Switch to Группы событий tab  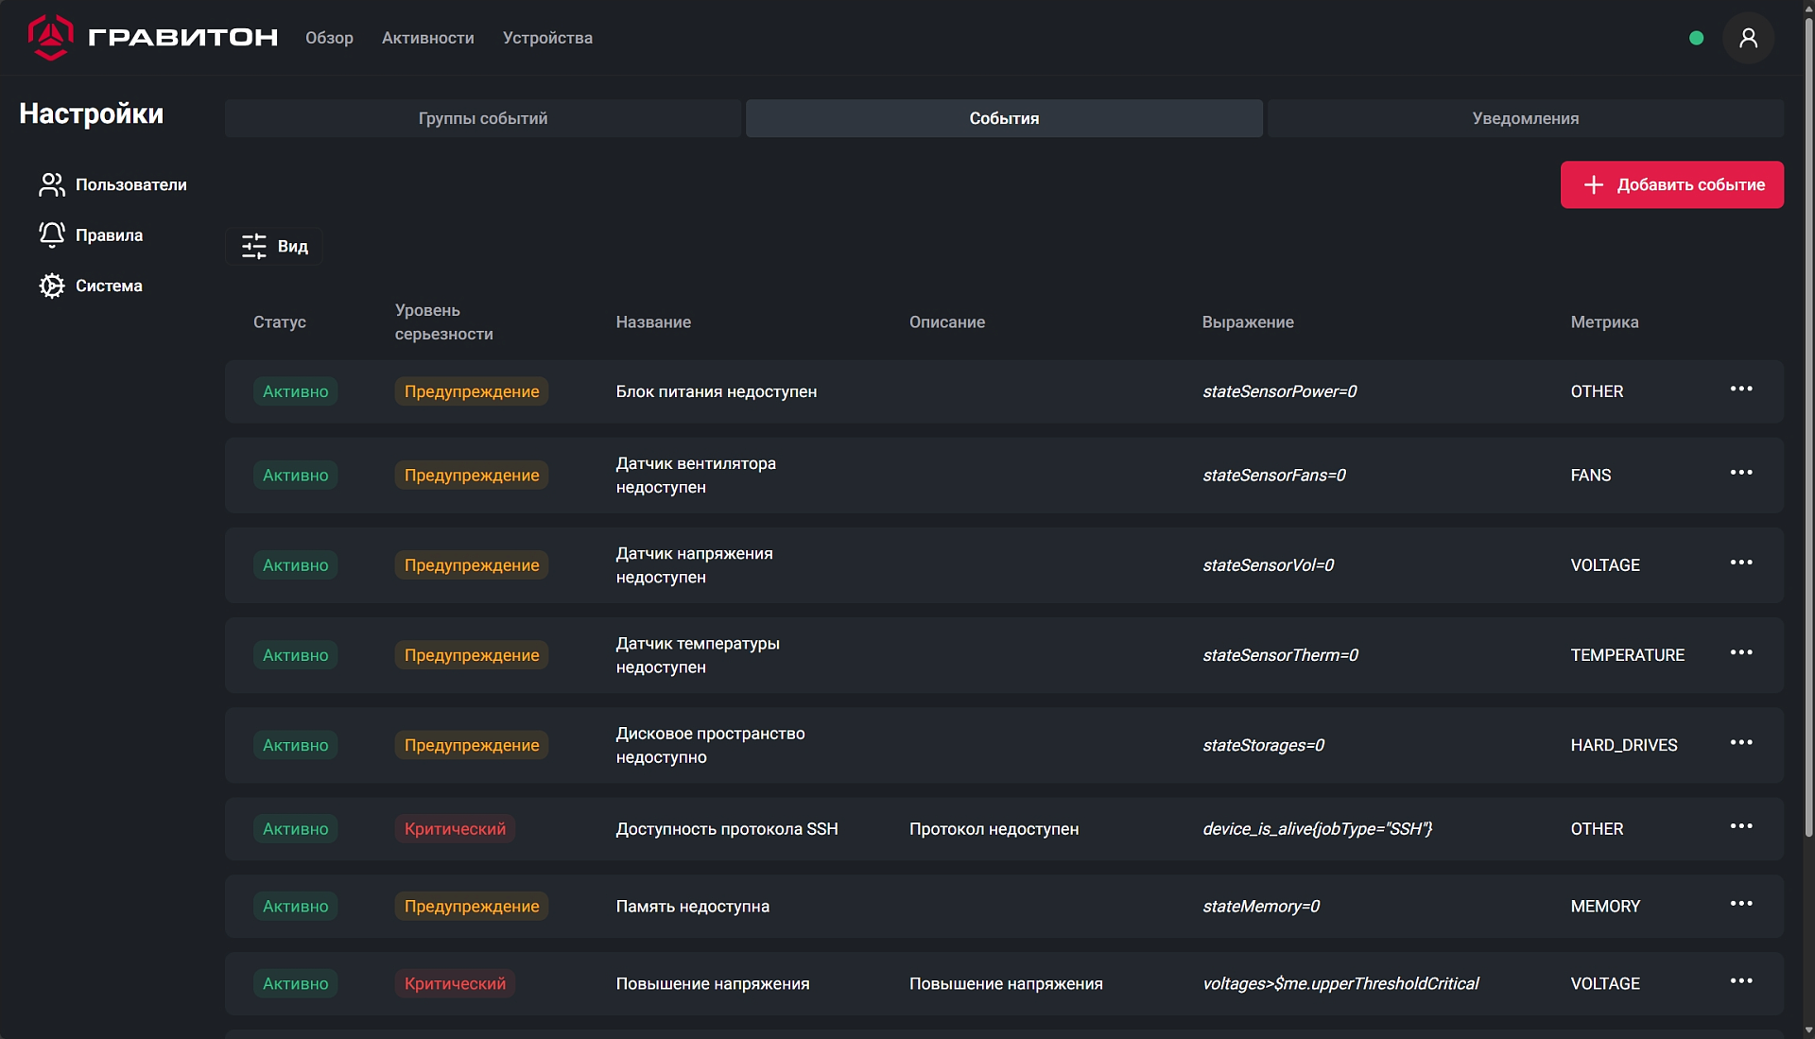[x=483, y=118]
